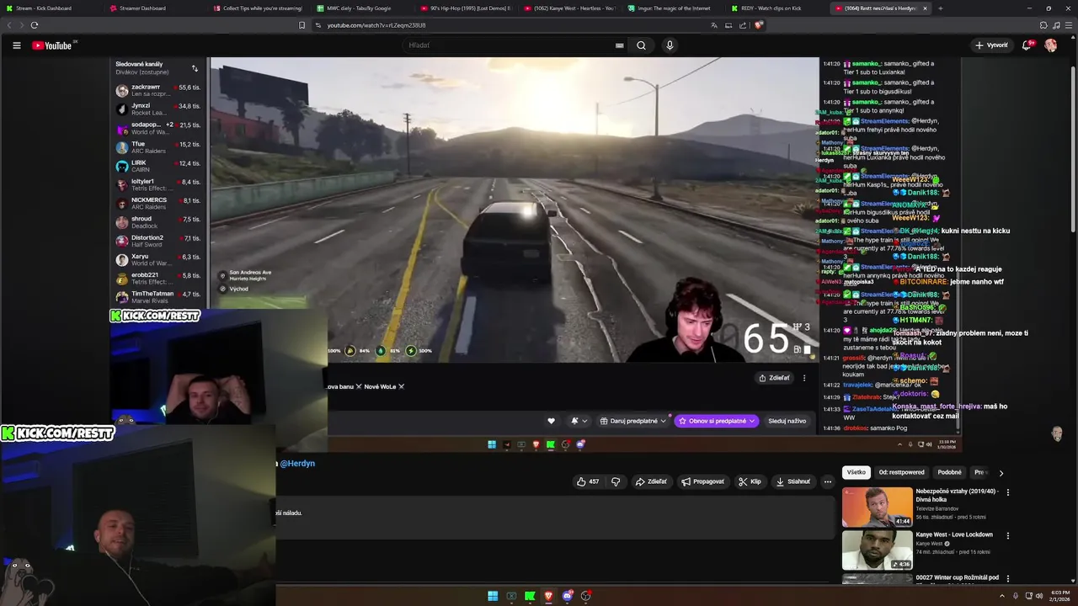
Task: Toggle the microphone icon in system tray
Action: [1016, 596]
